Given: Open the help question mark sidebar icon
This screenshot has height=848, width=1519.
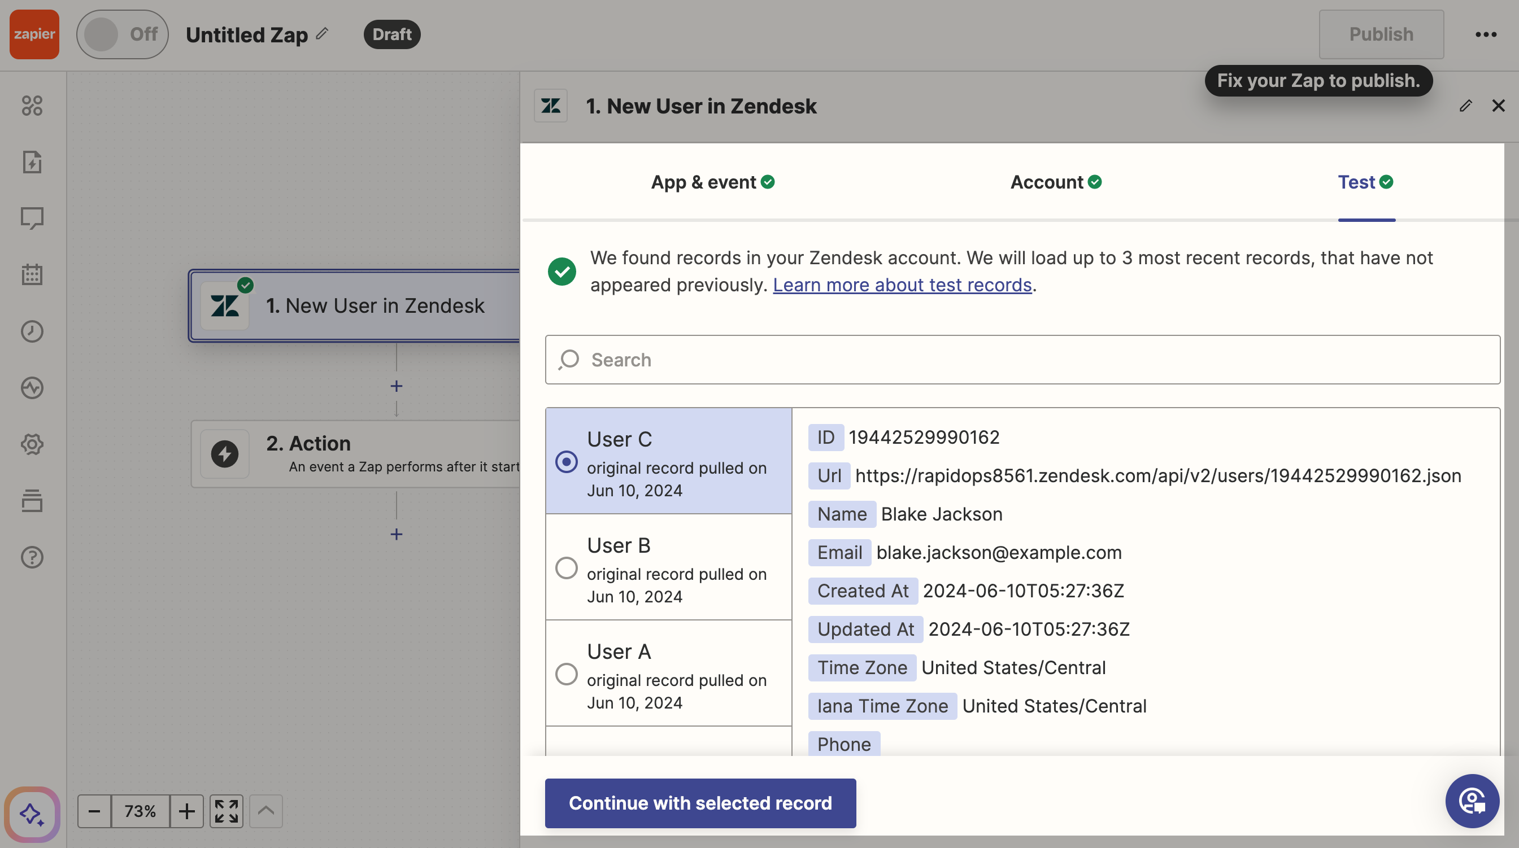Looking at the screenshot, I should [32, 557].
